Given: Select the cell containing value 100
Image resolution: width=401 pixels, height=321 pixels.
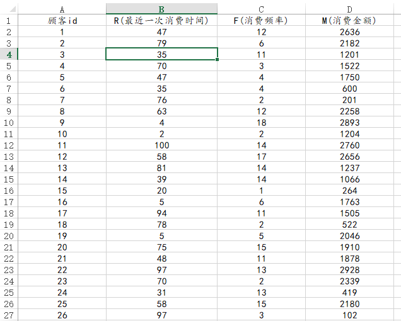Looking at the screenshot, I should click(x=161, y=145).
